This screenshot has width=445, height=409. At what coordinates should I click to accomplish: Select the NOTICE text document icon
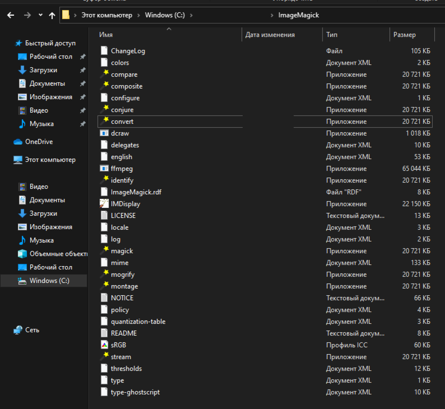coord(104,298)
